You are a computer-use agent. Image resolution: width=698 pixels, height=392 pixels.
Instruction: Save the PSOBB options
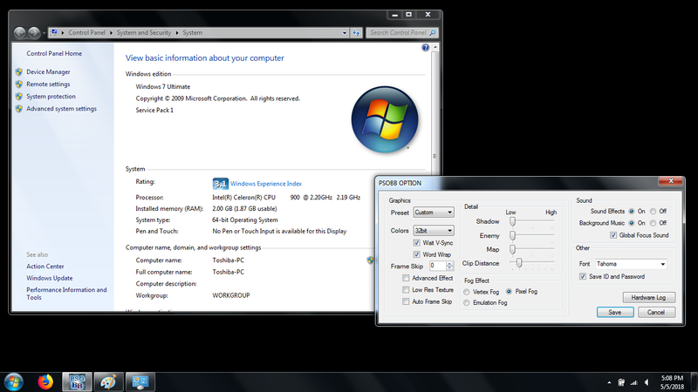coord(615,313)
